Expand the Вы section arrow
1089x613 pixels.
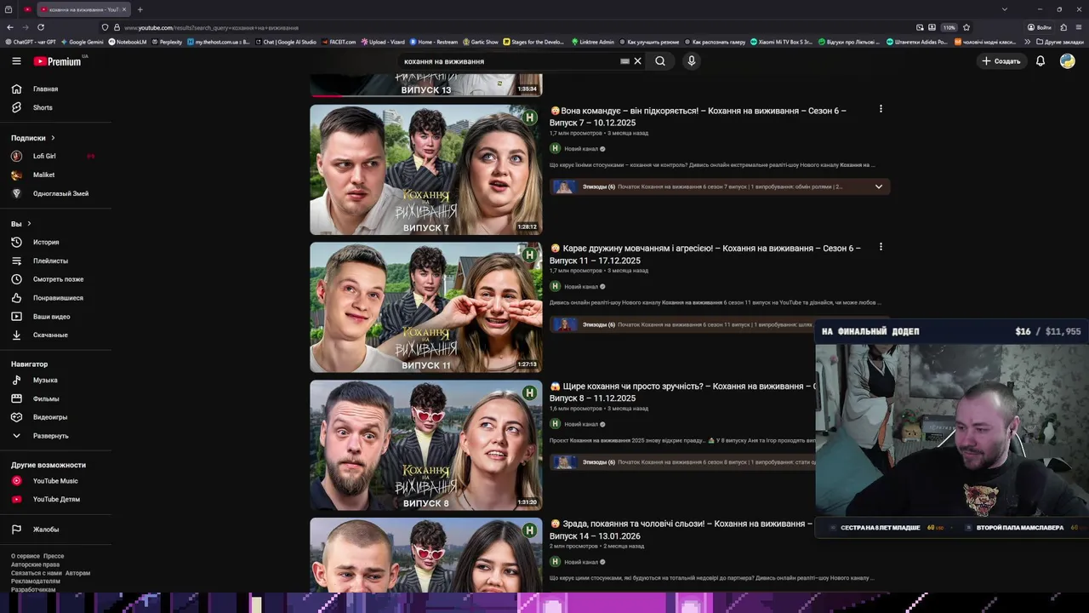[x=29, y=224]
